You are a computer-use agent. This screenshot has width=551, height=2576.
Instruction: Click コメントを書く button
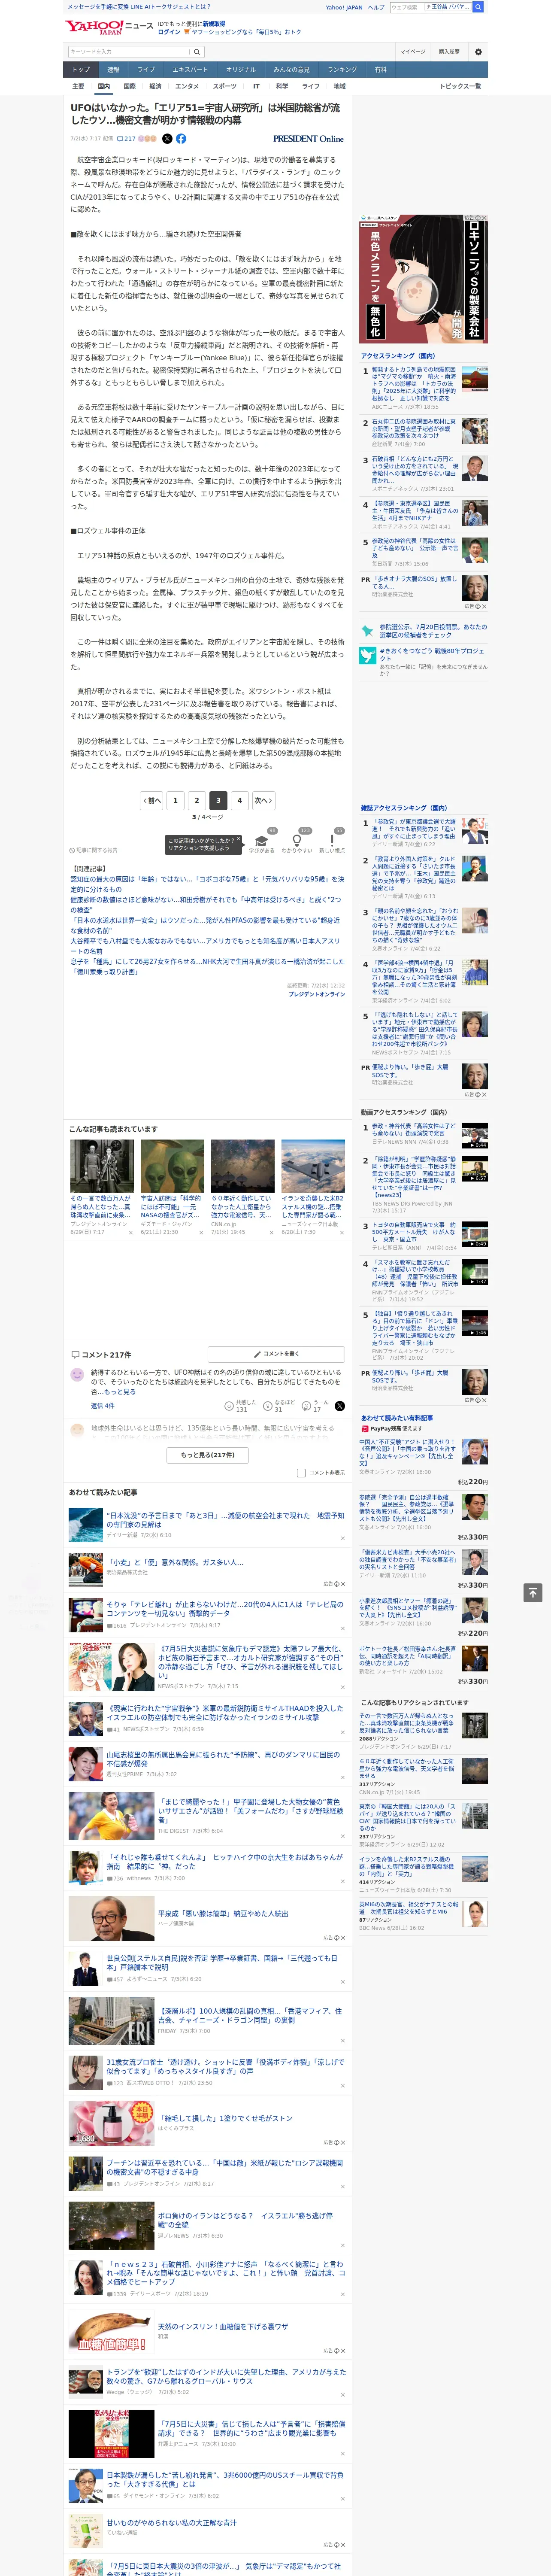click(276, 1354)
